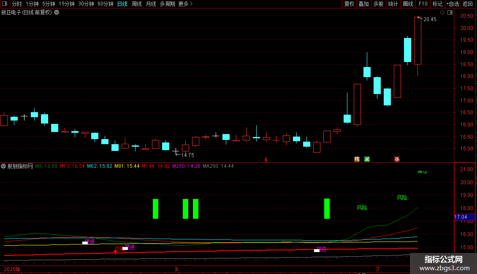Image resolution: width=477 pixels, height=274 pixels.
Task: Click the 返回 back button
Action: (x=468, y=4)
